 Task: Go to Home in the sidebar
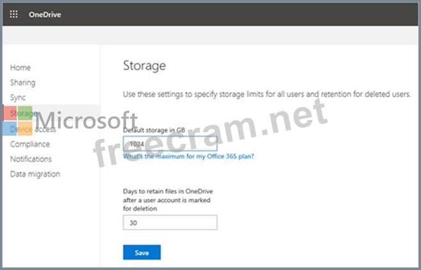point(20,68)
